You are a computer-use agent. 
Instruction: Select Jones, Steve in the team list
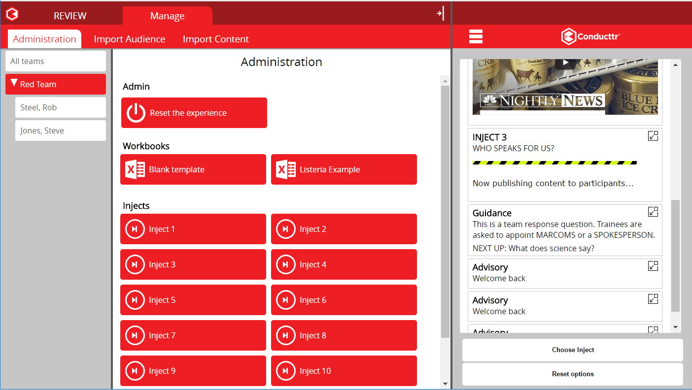(x=61, y=130)
